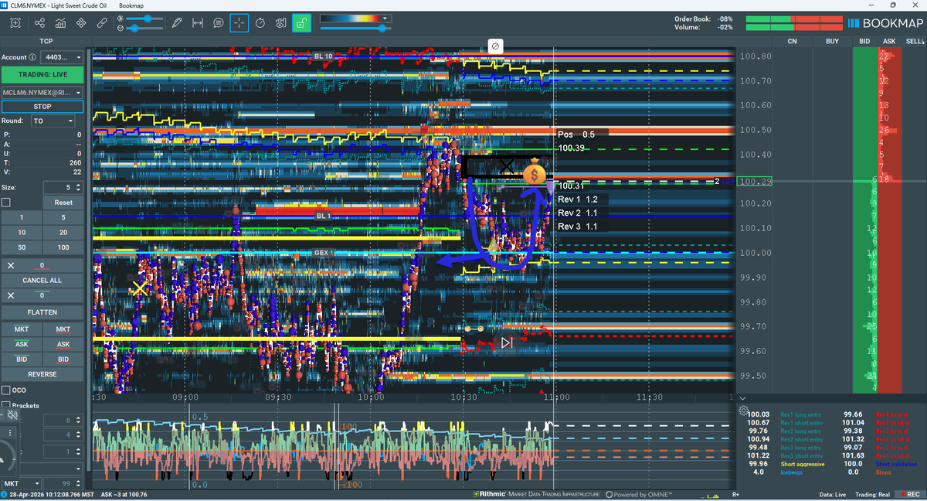The height and width of the screenshot is (501, 927).
Task: Open the bar chart indicators icon
Action: click(x=60, y=23)
